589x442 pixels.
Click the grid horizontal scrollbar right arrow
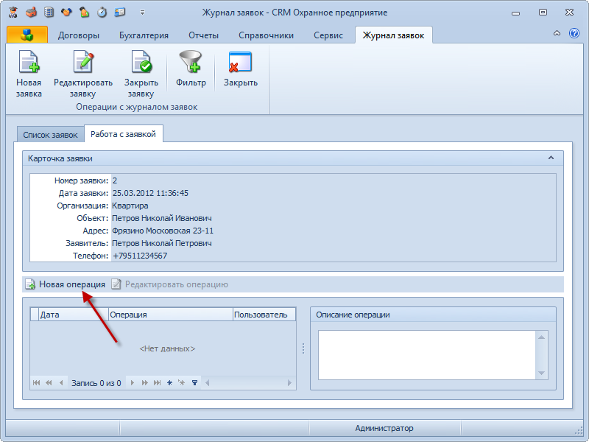(289, 382)
